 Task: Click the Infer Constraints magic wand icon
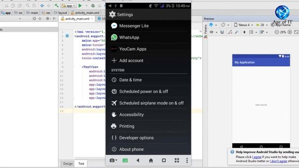coord(237,32)
